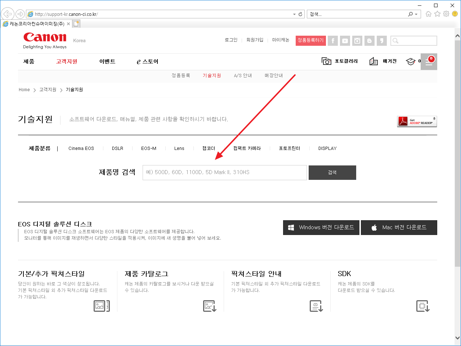Click 제품 카탈로그 download icon
Image resolution: width=461 pixels, height=346 pixels.
coord(210,306)
